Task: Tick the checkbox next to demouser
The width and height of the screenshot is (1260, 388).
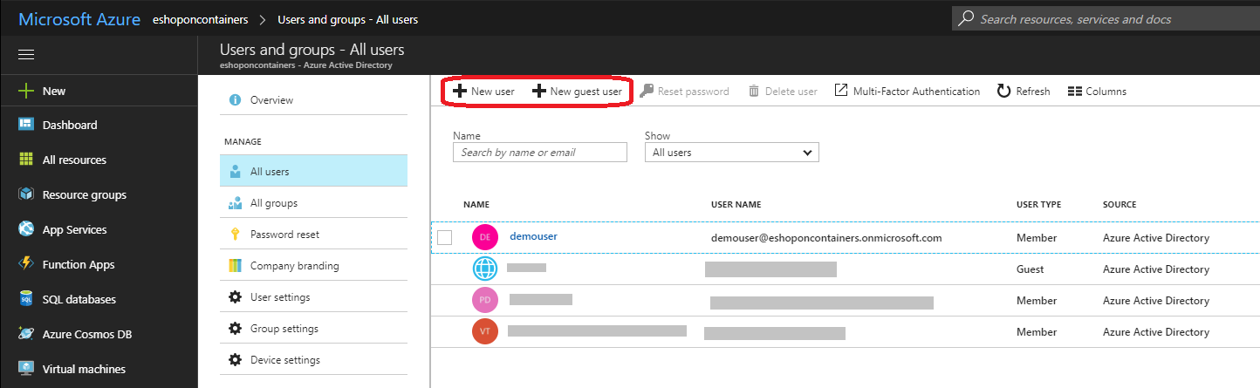Action: coord(444,237)
